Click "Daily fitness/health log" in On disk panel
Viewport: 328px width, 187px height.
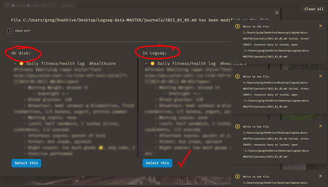[56, 63]
